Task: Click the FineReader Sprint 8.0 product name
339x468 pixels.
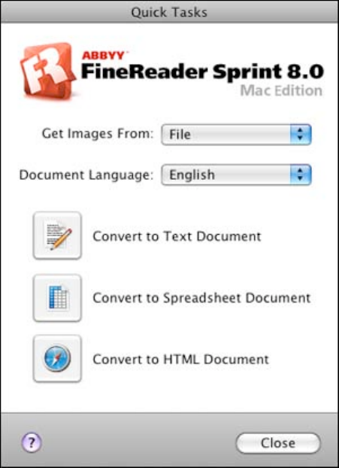Action: click(202, 72)
